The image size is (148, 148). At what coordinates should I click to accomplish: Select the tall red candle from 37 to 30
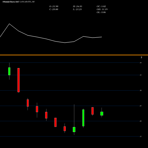click(x=18, y=80)
